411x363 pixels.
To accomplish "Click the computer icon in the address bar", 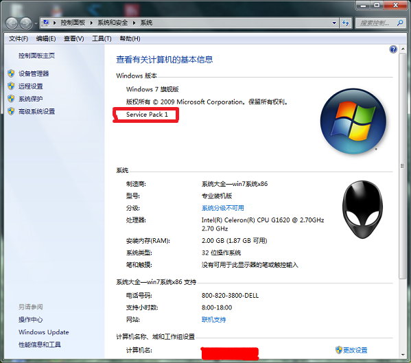I will 46,23.
